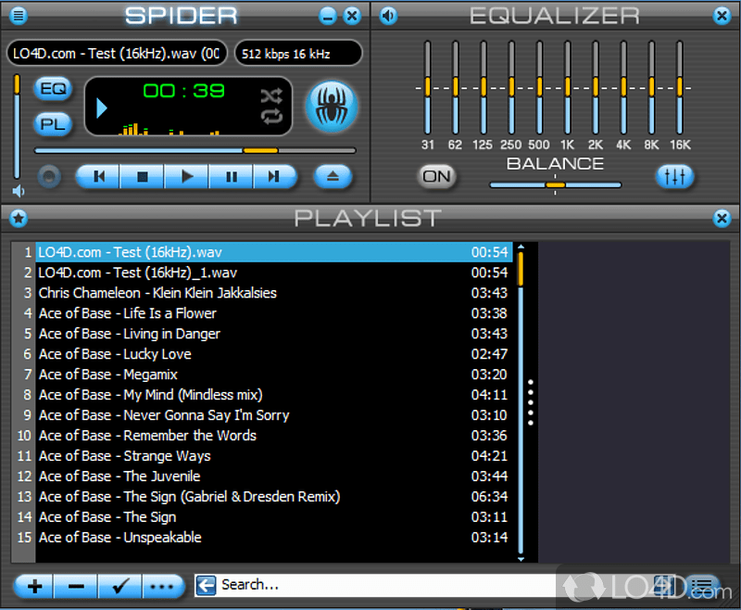
Task: Click the record button
Action: [x=49, y=177]
